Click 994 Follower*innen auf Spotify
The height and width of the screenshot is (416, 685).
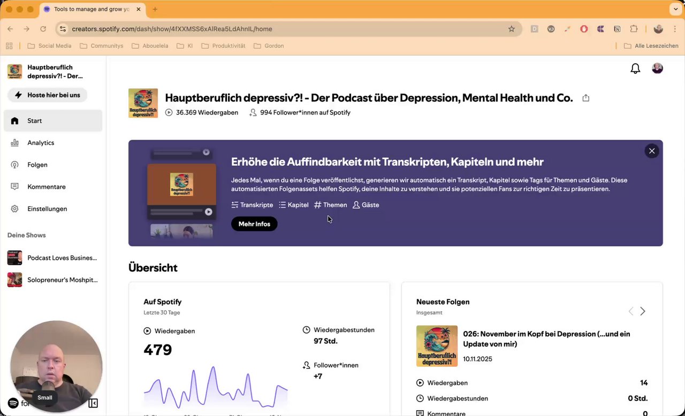[x=300, y=112]
